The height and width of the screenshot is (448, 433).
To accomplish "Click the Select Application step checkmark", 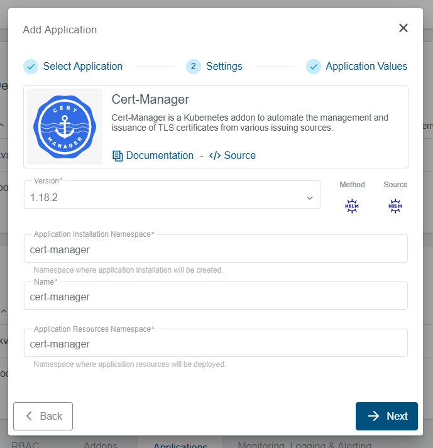I will tap(31, 67).
